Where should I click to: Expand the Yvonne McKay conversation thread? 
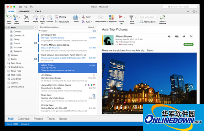[x=40, y=45]
